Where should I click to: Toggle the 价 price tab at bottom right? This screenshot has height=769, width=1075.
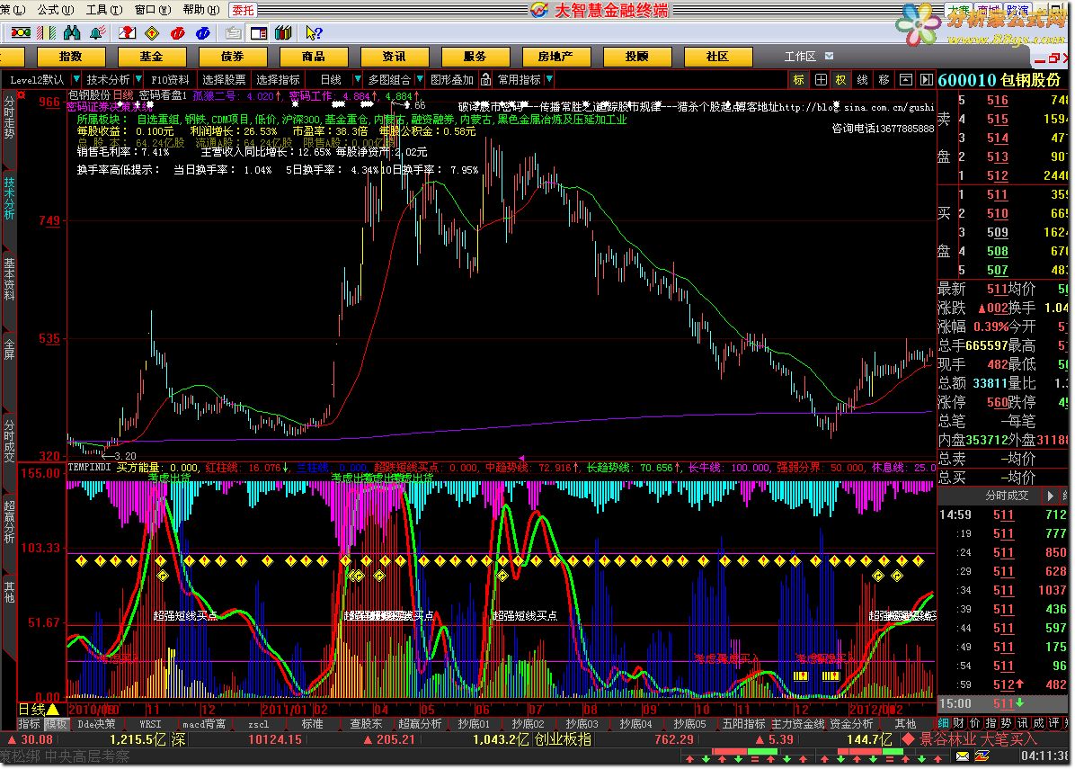(x=974, y=723)
